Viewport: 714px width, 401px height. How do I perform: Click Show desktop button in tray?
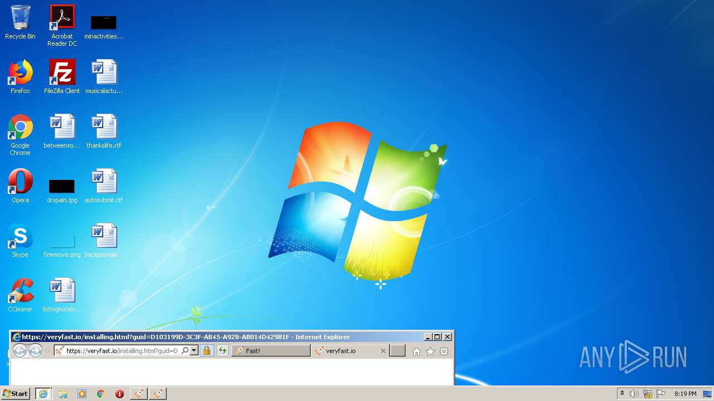pyautogui.click(x=707, y=394)
